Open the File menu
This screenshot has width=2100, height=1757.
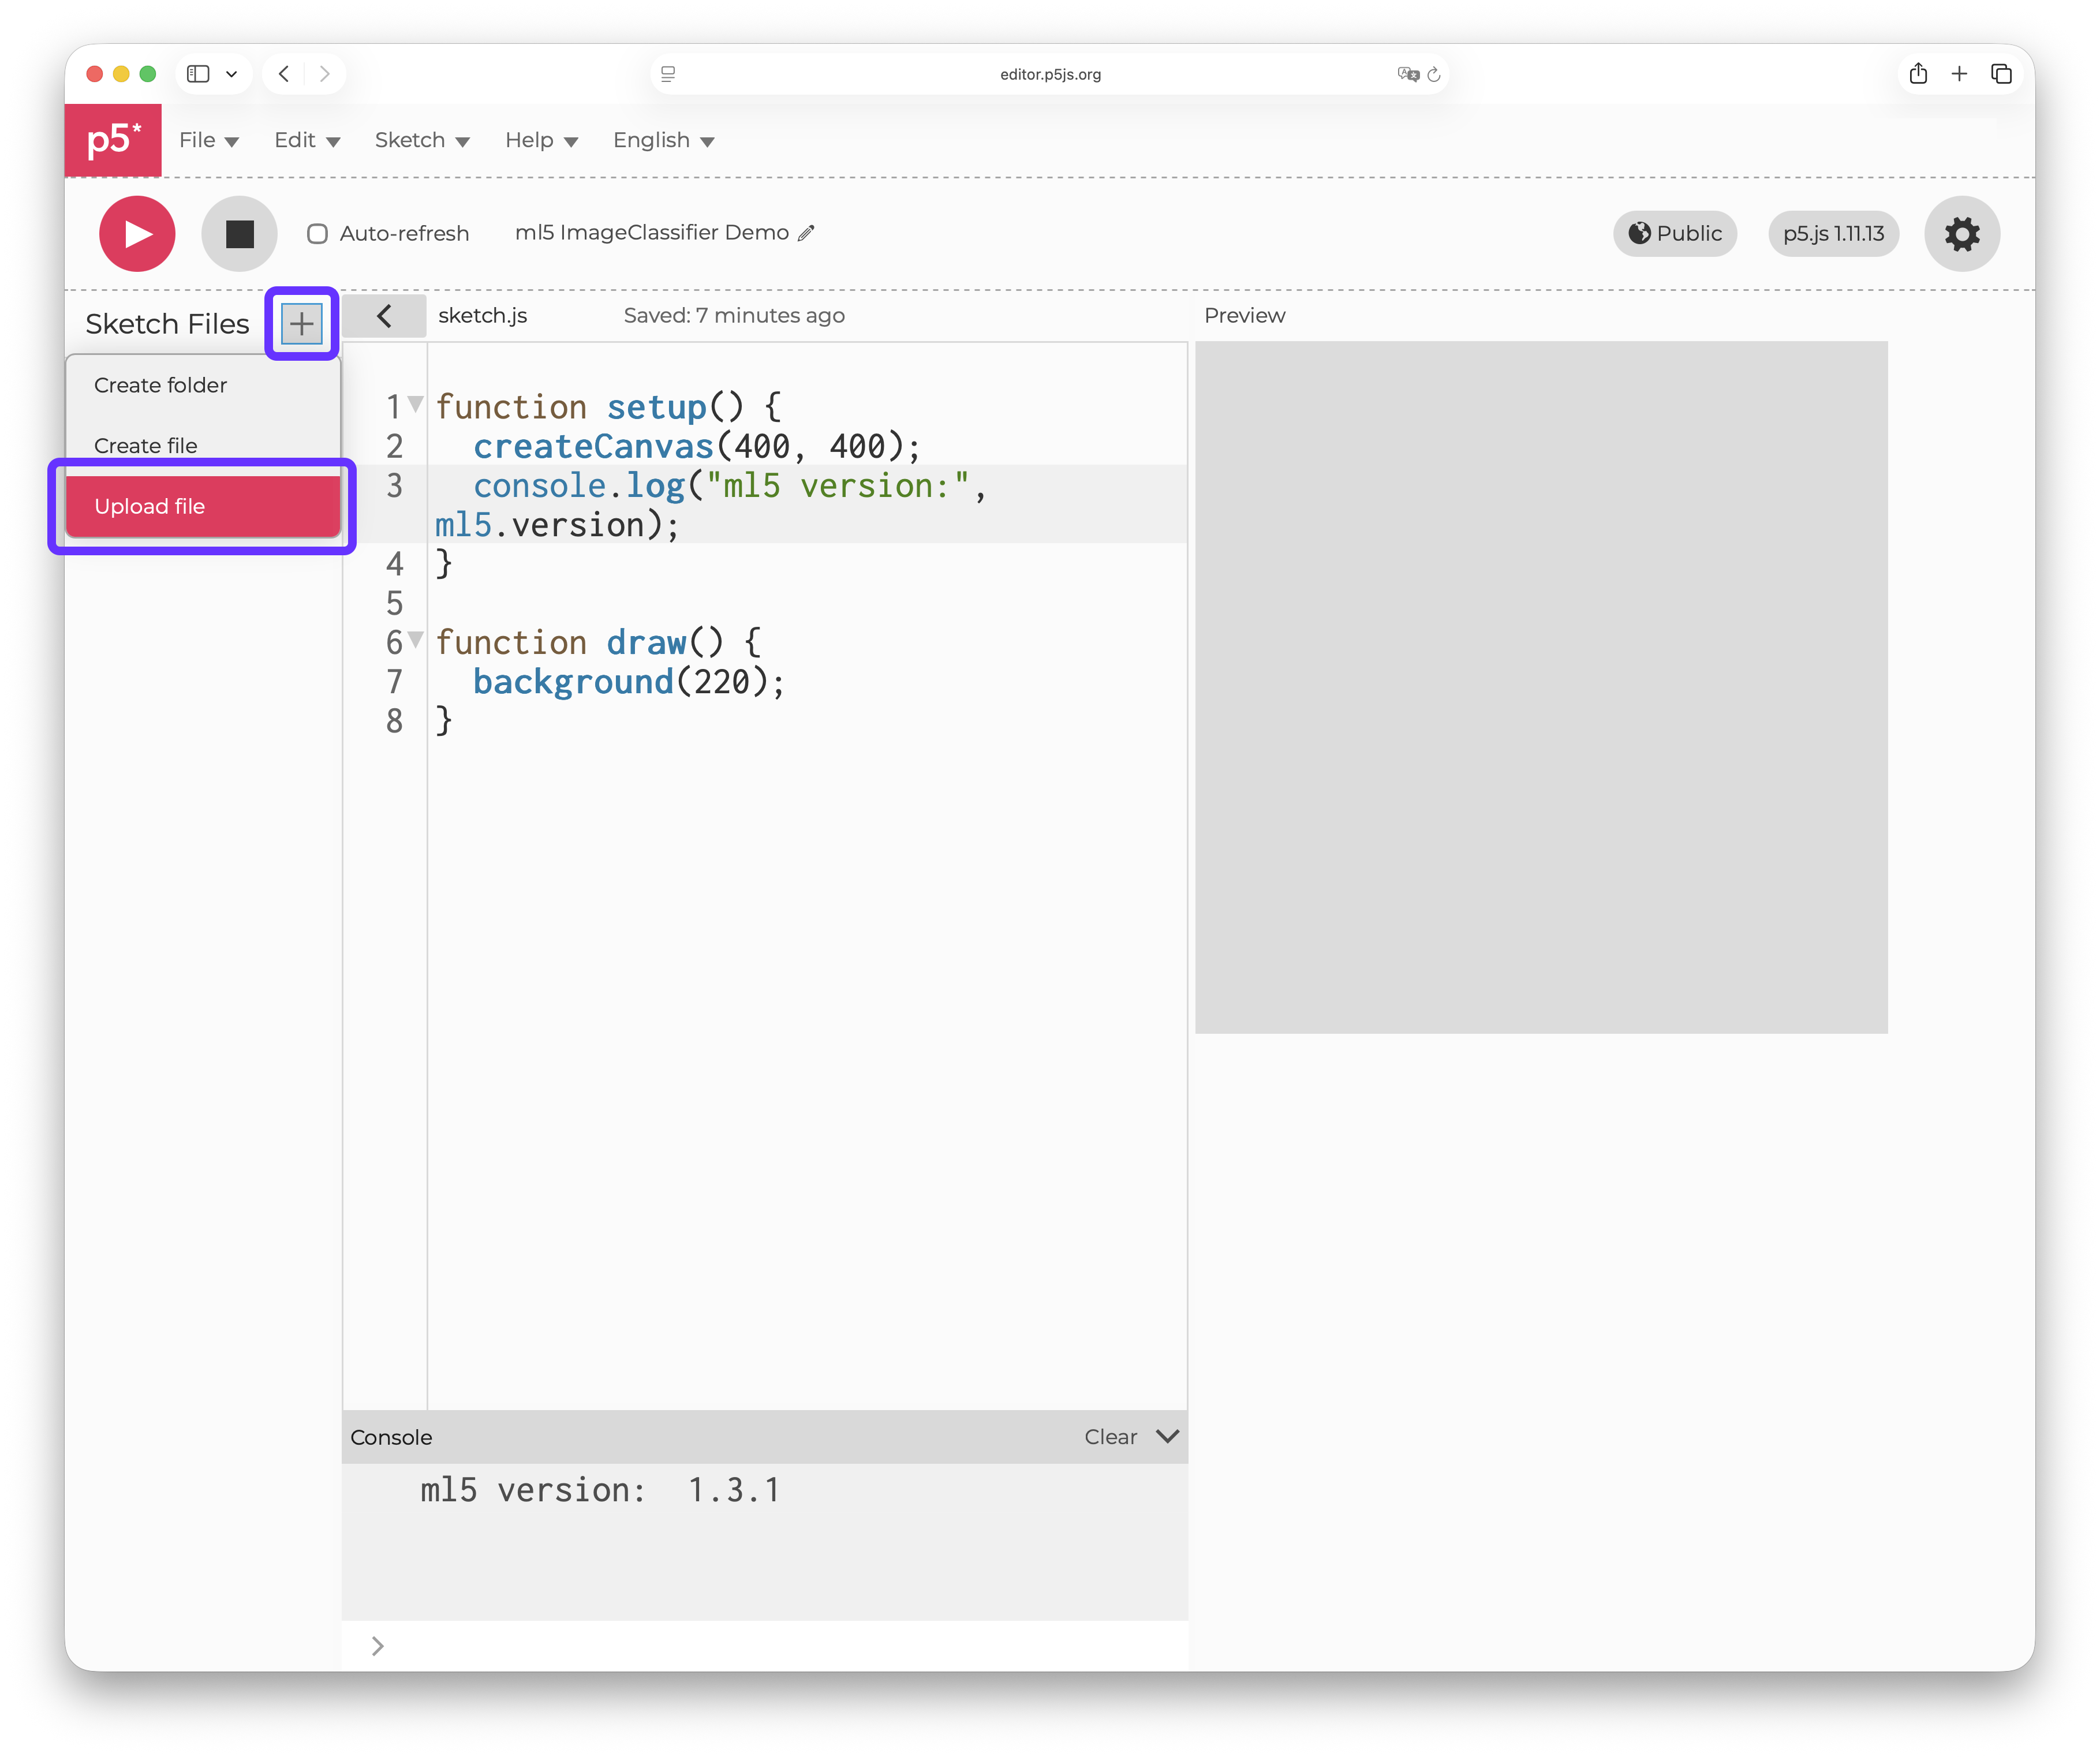(x=208, y=141)
